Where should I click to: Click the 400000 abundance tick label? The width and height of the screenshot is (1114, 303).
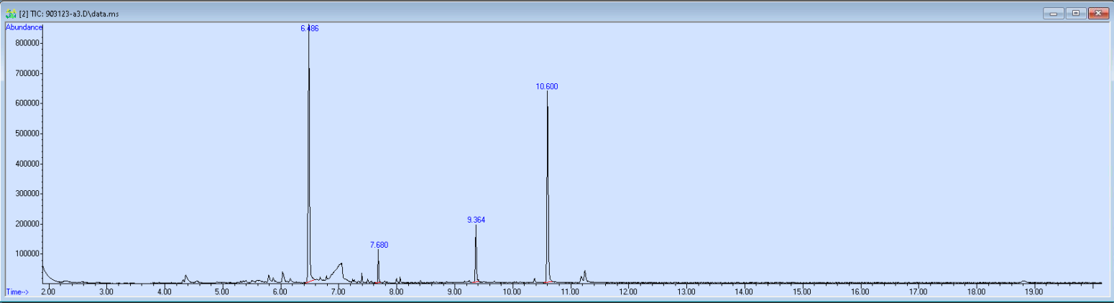26,164
